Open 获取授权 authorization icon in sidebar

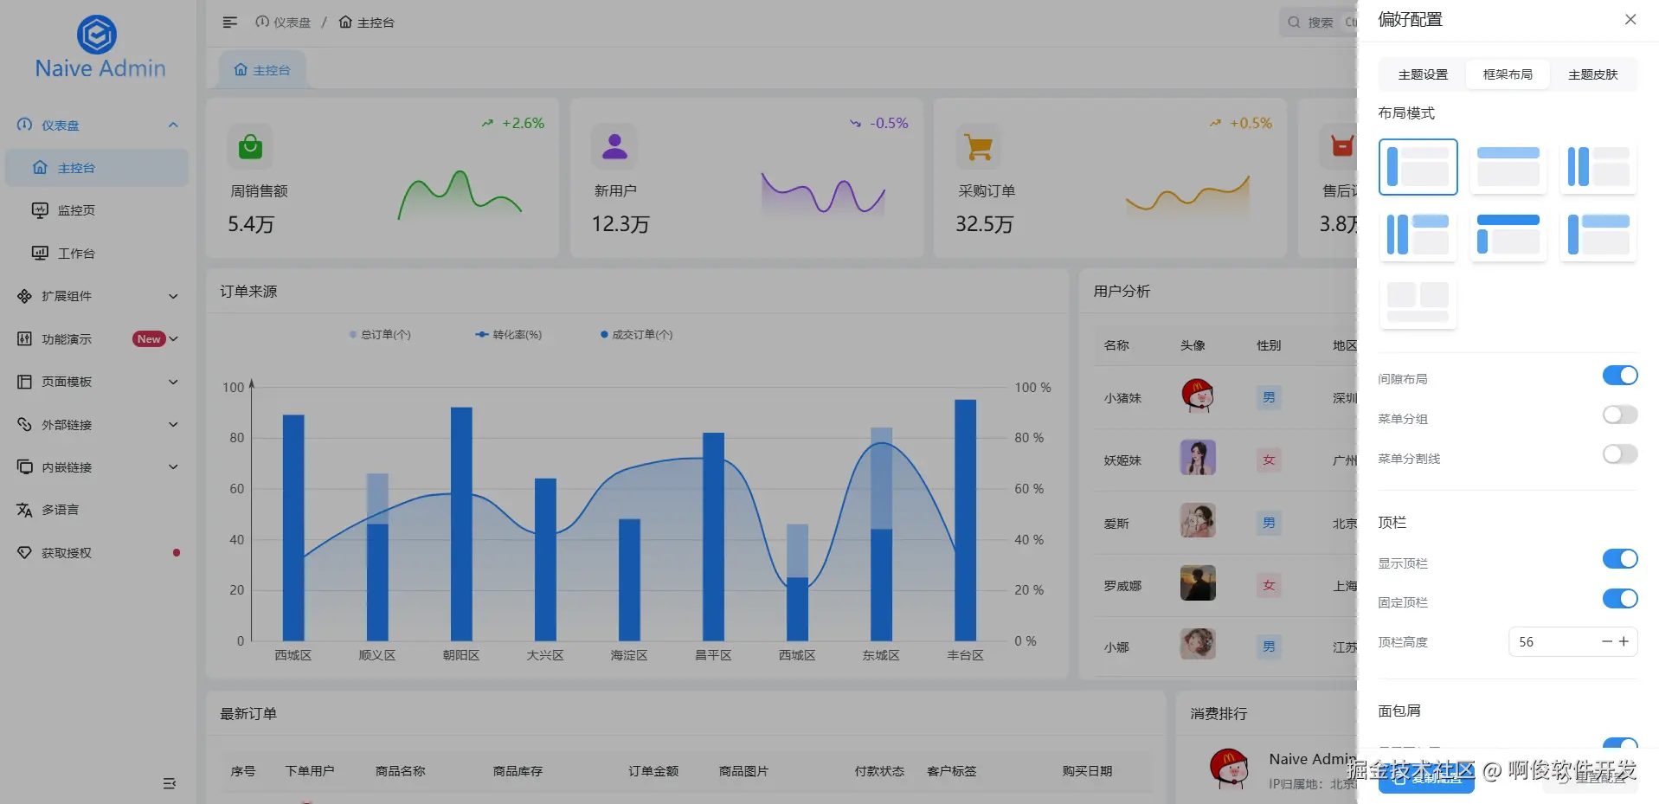click(x=24, y=552)
